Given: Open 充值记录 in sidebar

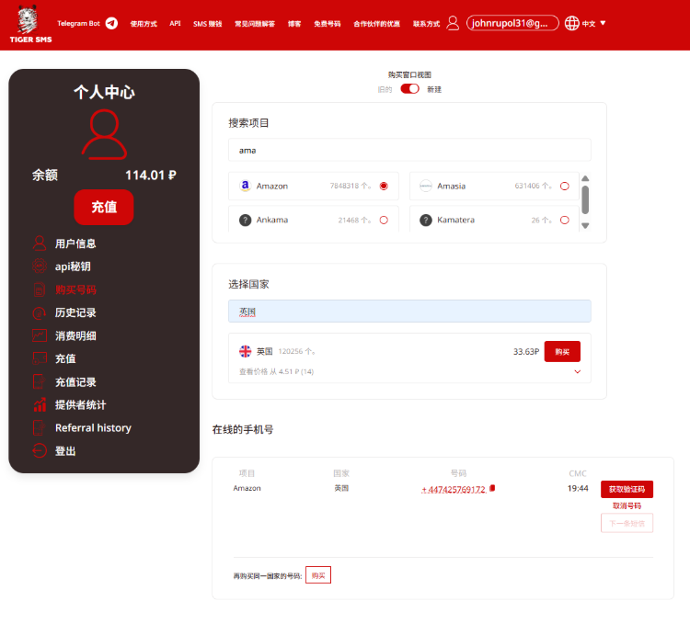Looking at the screenshot, I should (x=75, y=382).
